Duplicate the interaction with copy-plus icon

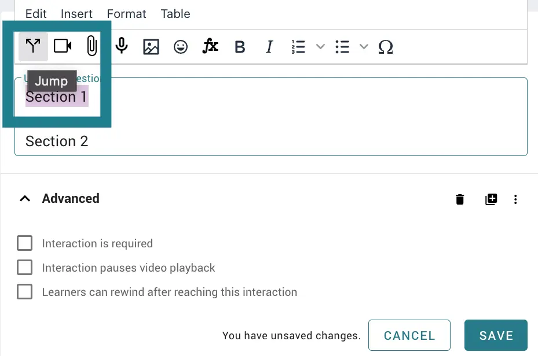[x=491, y=199]
